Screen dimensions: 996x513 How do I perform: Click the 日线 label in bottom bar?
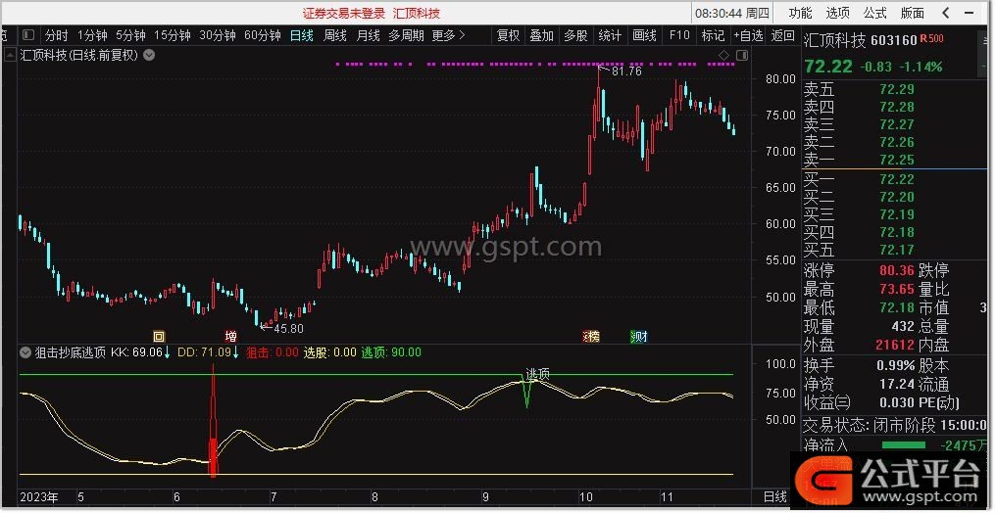[x=775, y=497]
